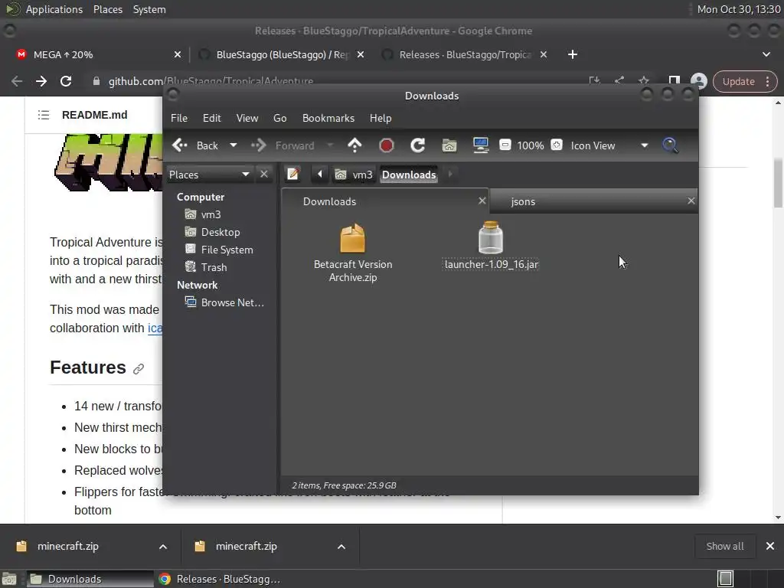This screenshot has width=784, height=588.
Task: Bookmark page with star icon
Action: point(643,80)
